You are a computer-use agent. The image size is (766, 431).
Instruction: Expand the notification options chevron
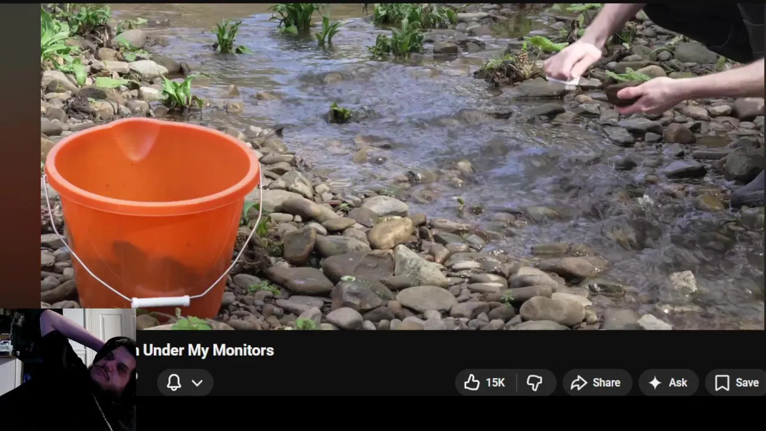pos(197,383)
